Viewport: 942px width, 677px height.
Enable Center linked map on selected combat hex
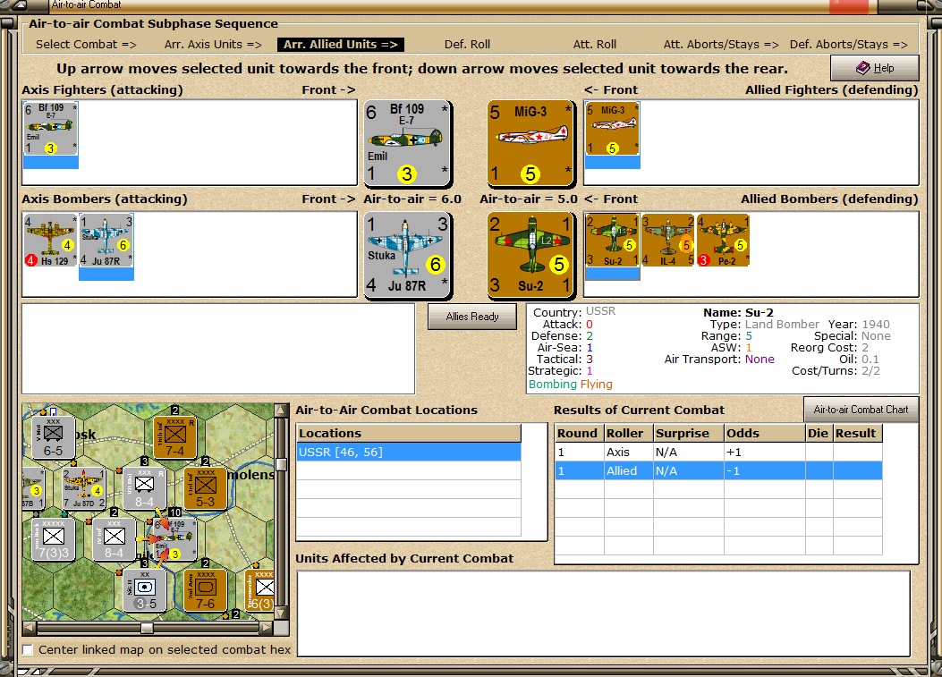28,650
